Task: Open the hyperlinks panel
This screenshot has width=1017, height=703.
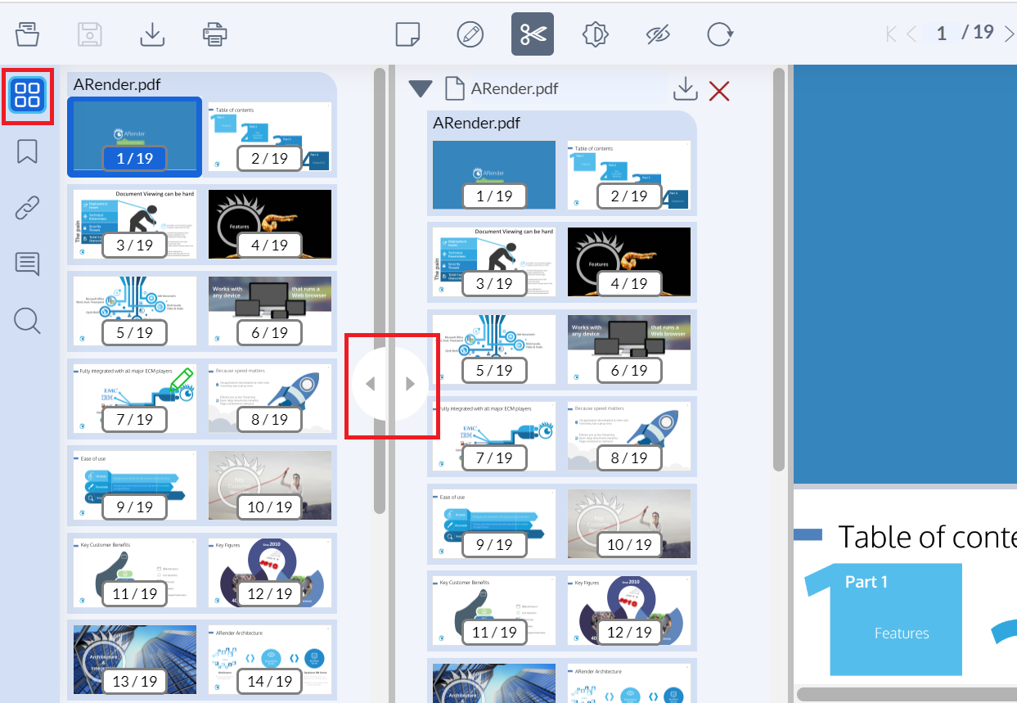Action: point(28,209)
